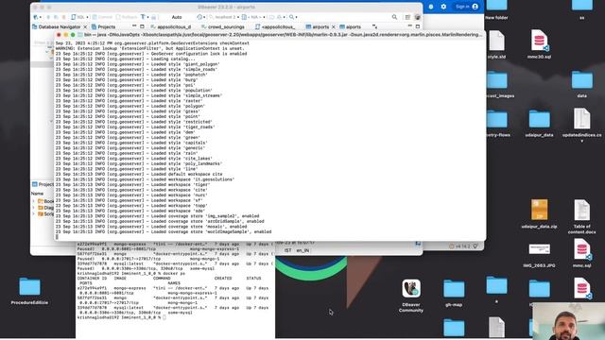Click the log line for workspace 'it.geosolutions'

pos(145,179)
